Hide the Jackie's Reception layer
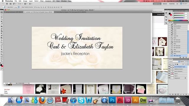Image resolution: width=189 pixels, height=106 pixels. [x=169, y=71]
